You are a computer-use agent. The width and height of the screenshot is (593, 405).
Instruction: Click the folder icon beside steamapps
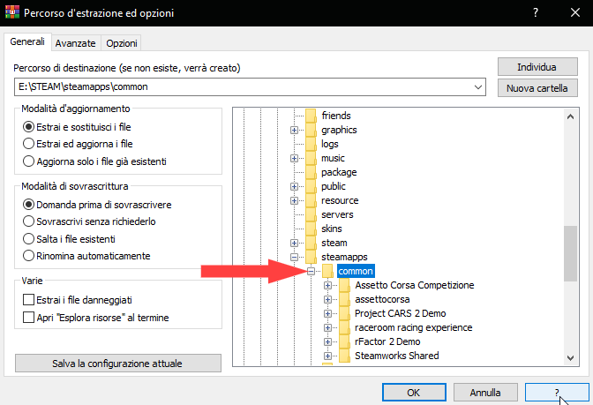pyautogui.click(x=310, y=257)
